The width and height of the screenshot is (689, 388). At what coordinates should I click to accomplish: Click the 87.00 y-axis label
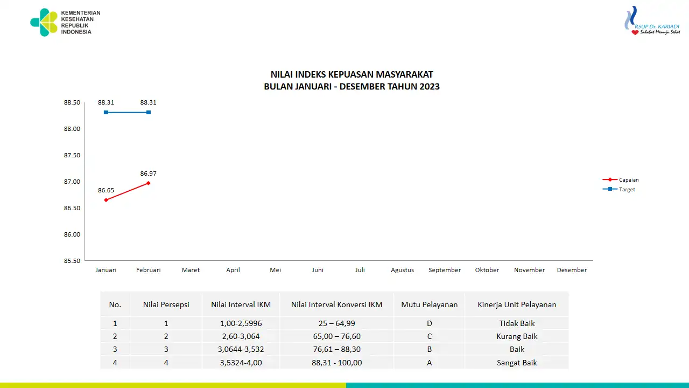tap(72, 182)
